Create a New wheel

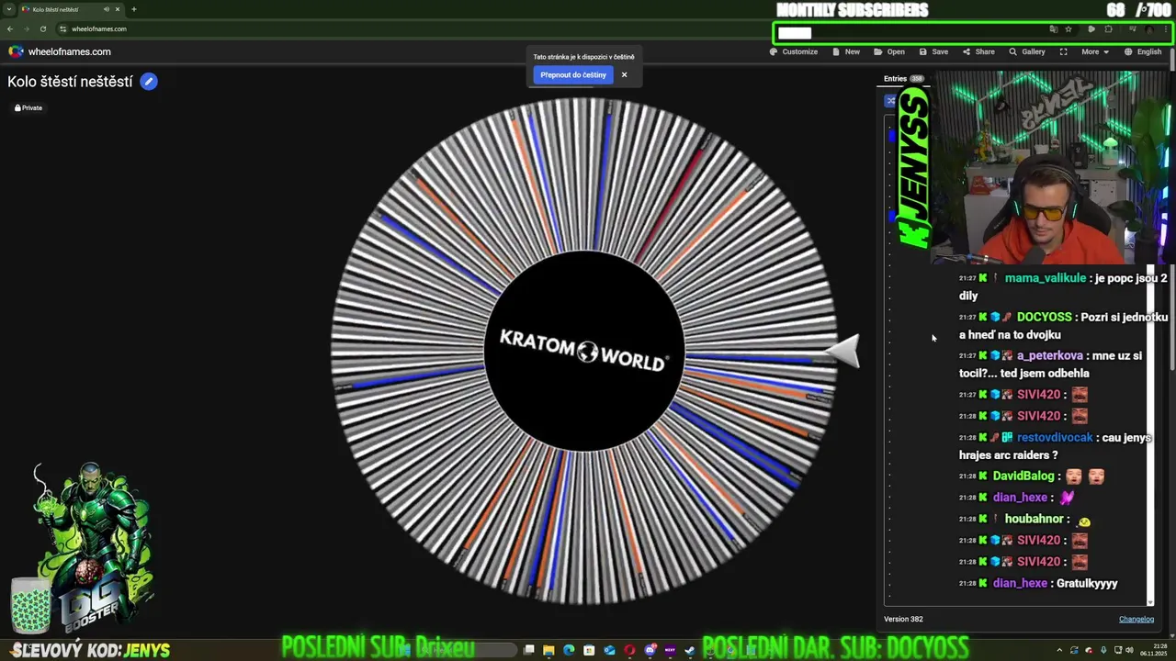[846, 51]
